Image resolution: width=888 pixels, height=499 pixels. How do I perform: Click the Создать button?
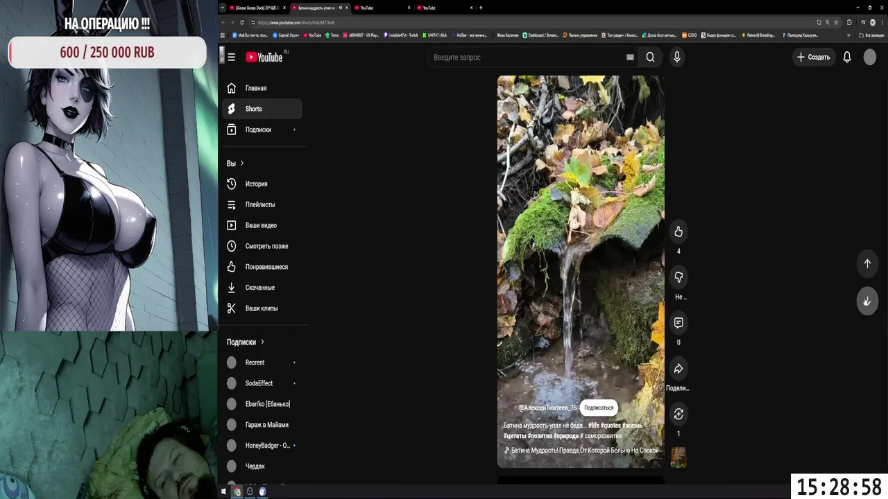(813, 57)
